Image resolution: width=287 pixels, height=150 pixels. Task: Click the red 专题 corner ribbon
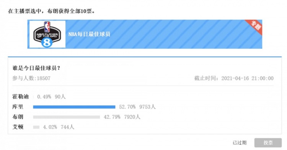pos(255,27)
